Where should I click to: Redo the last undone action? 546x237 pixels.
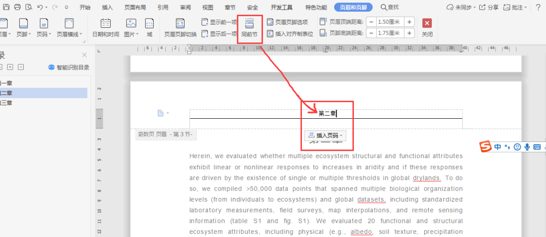pos(54,7)
